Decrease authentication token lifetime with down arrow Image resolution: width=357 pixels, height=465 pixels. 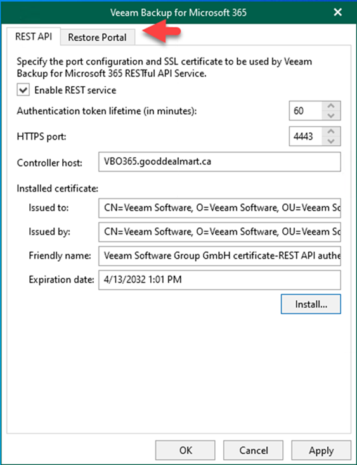(x=331, y=116)
